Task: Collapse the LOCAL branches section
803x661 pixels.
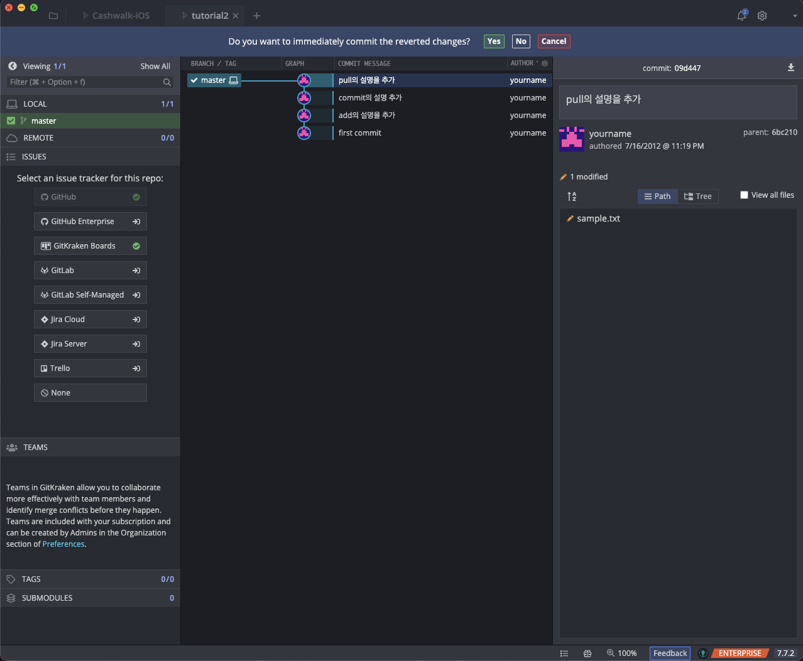Action: click(x=35, y=104)
